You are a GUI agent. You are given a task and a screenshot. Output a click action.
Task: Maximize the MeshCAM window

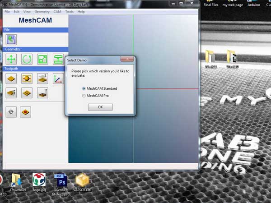181,3
